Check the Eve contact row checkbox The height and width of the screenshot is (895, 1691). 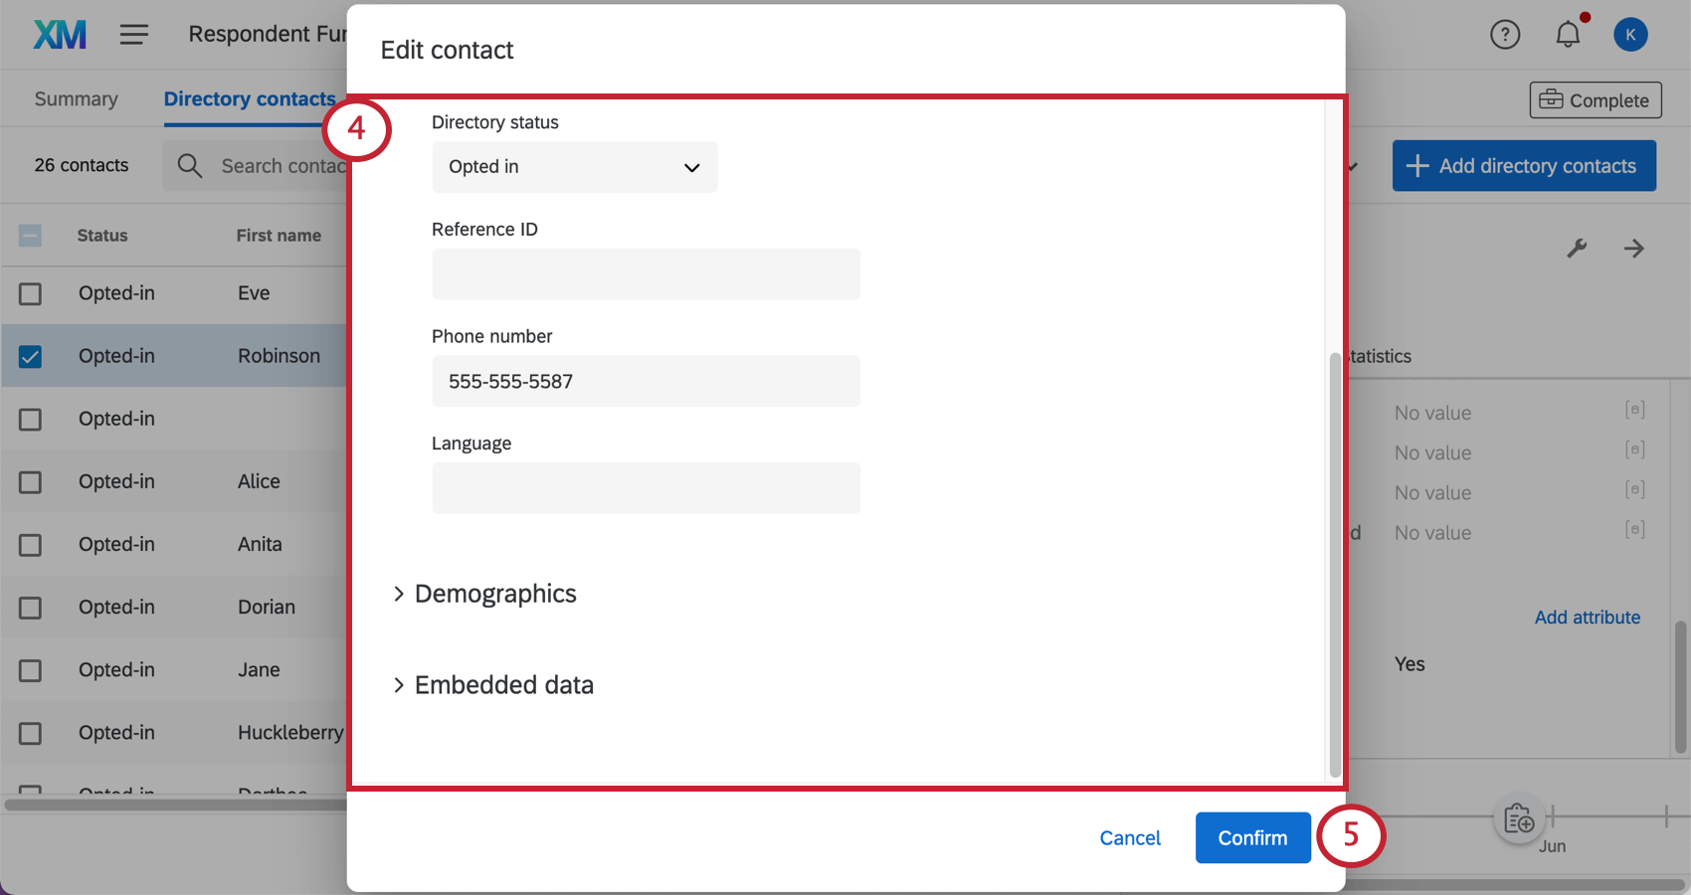pos(30,293)
